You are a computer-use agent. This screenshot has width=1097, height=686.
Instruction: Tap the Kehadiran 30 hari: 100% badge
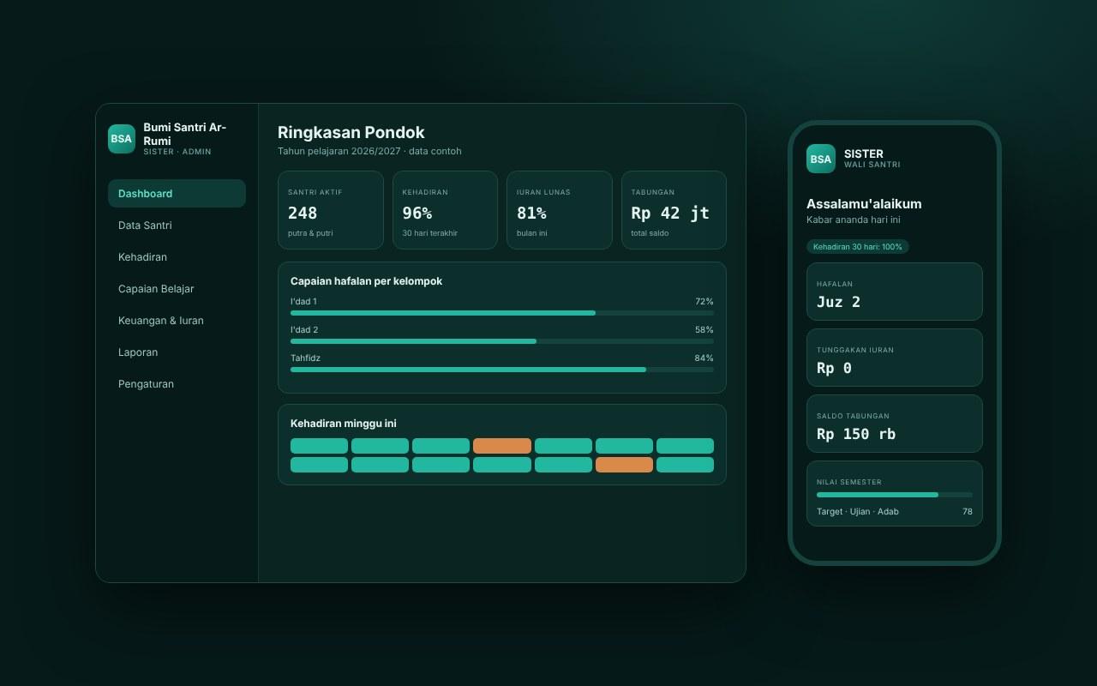click(858, 247)
